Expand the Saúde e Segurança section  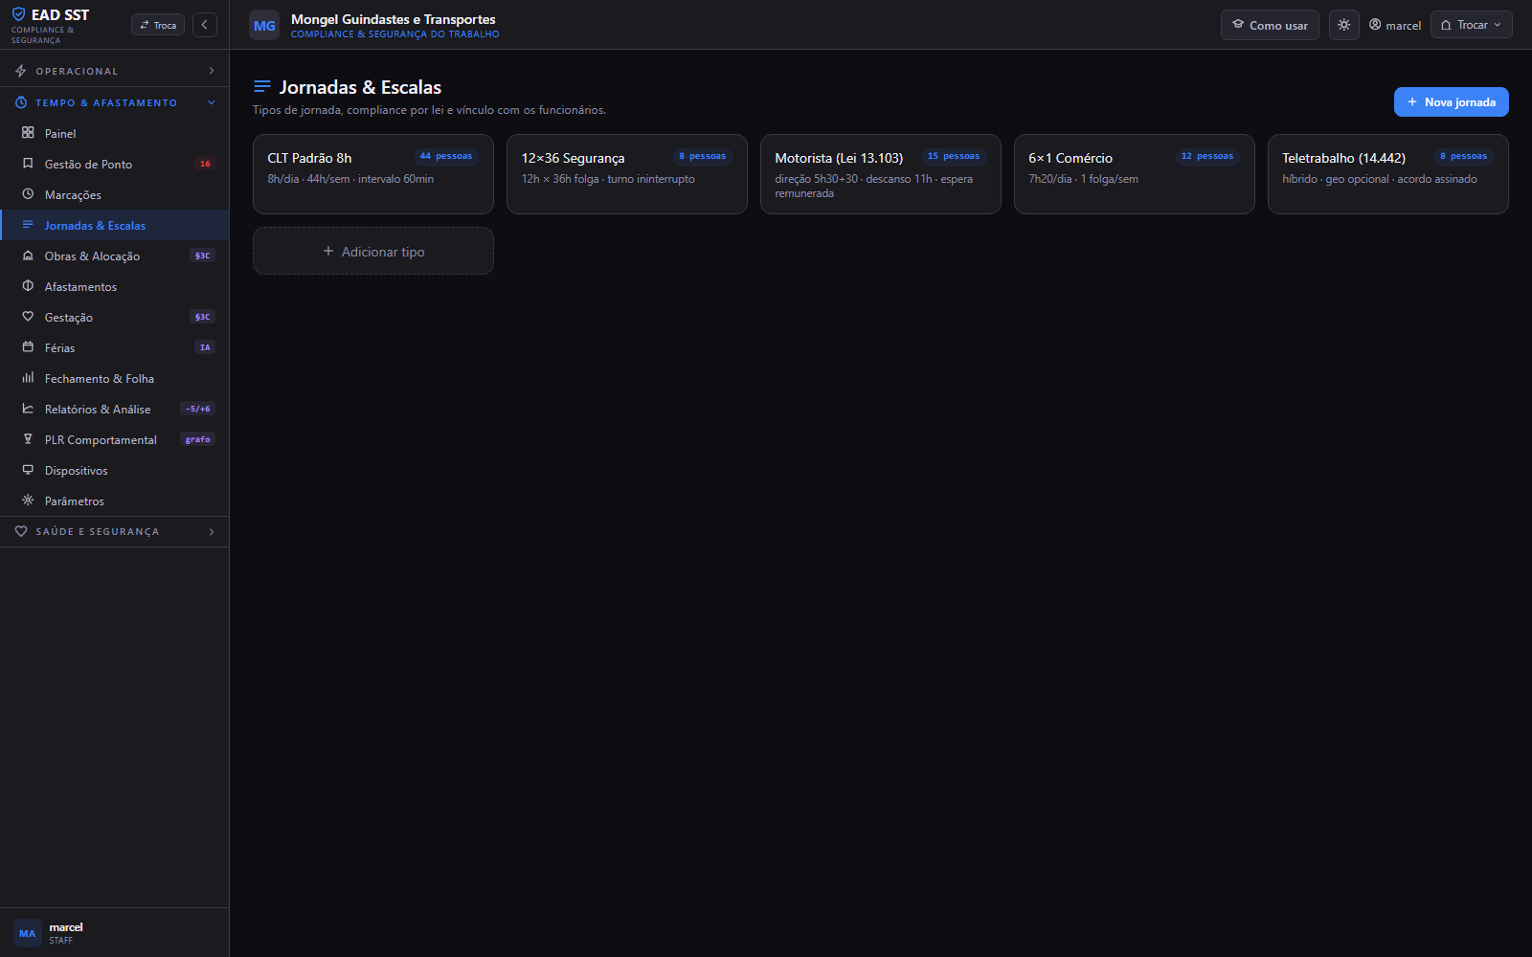(x=115, y=531)
